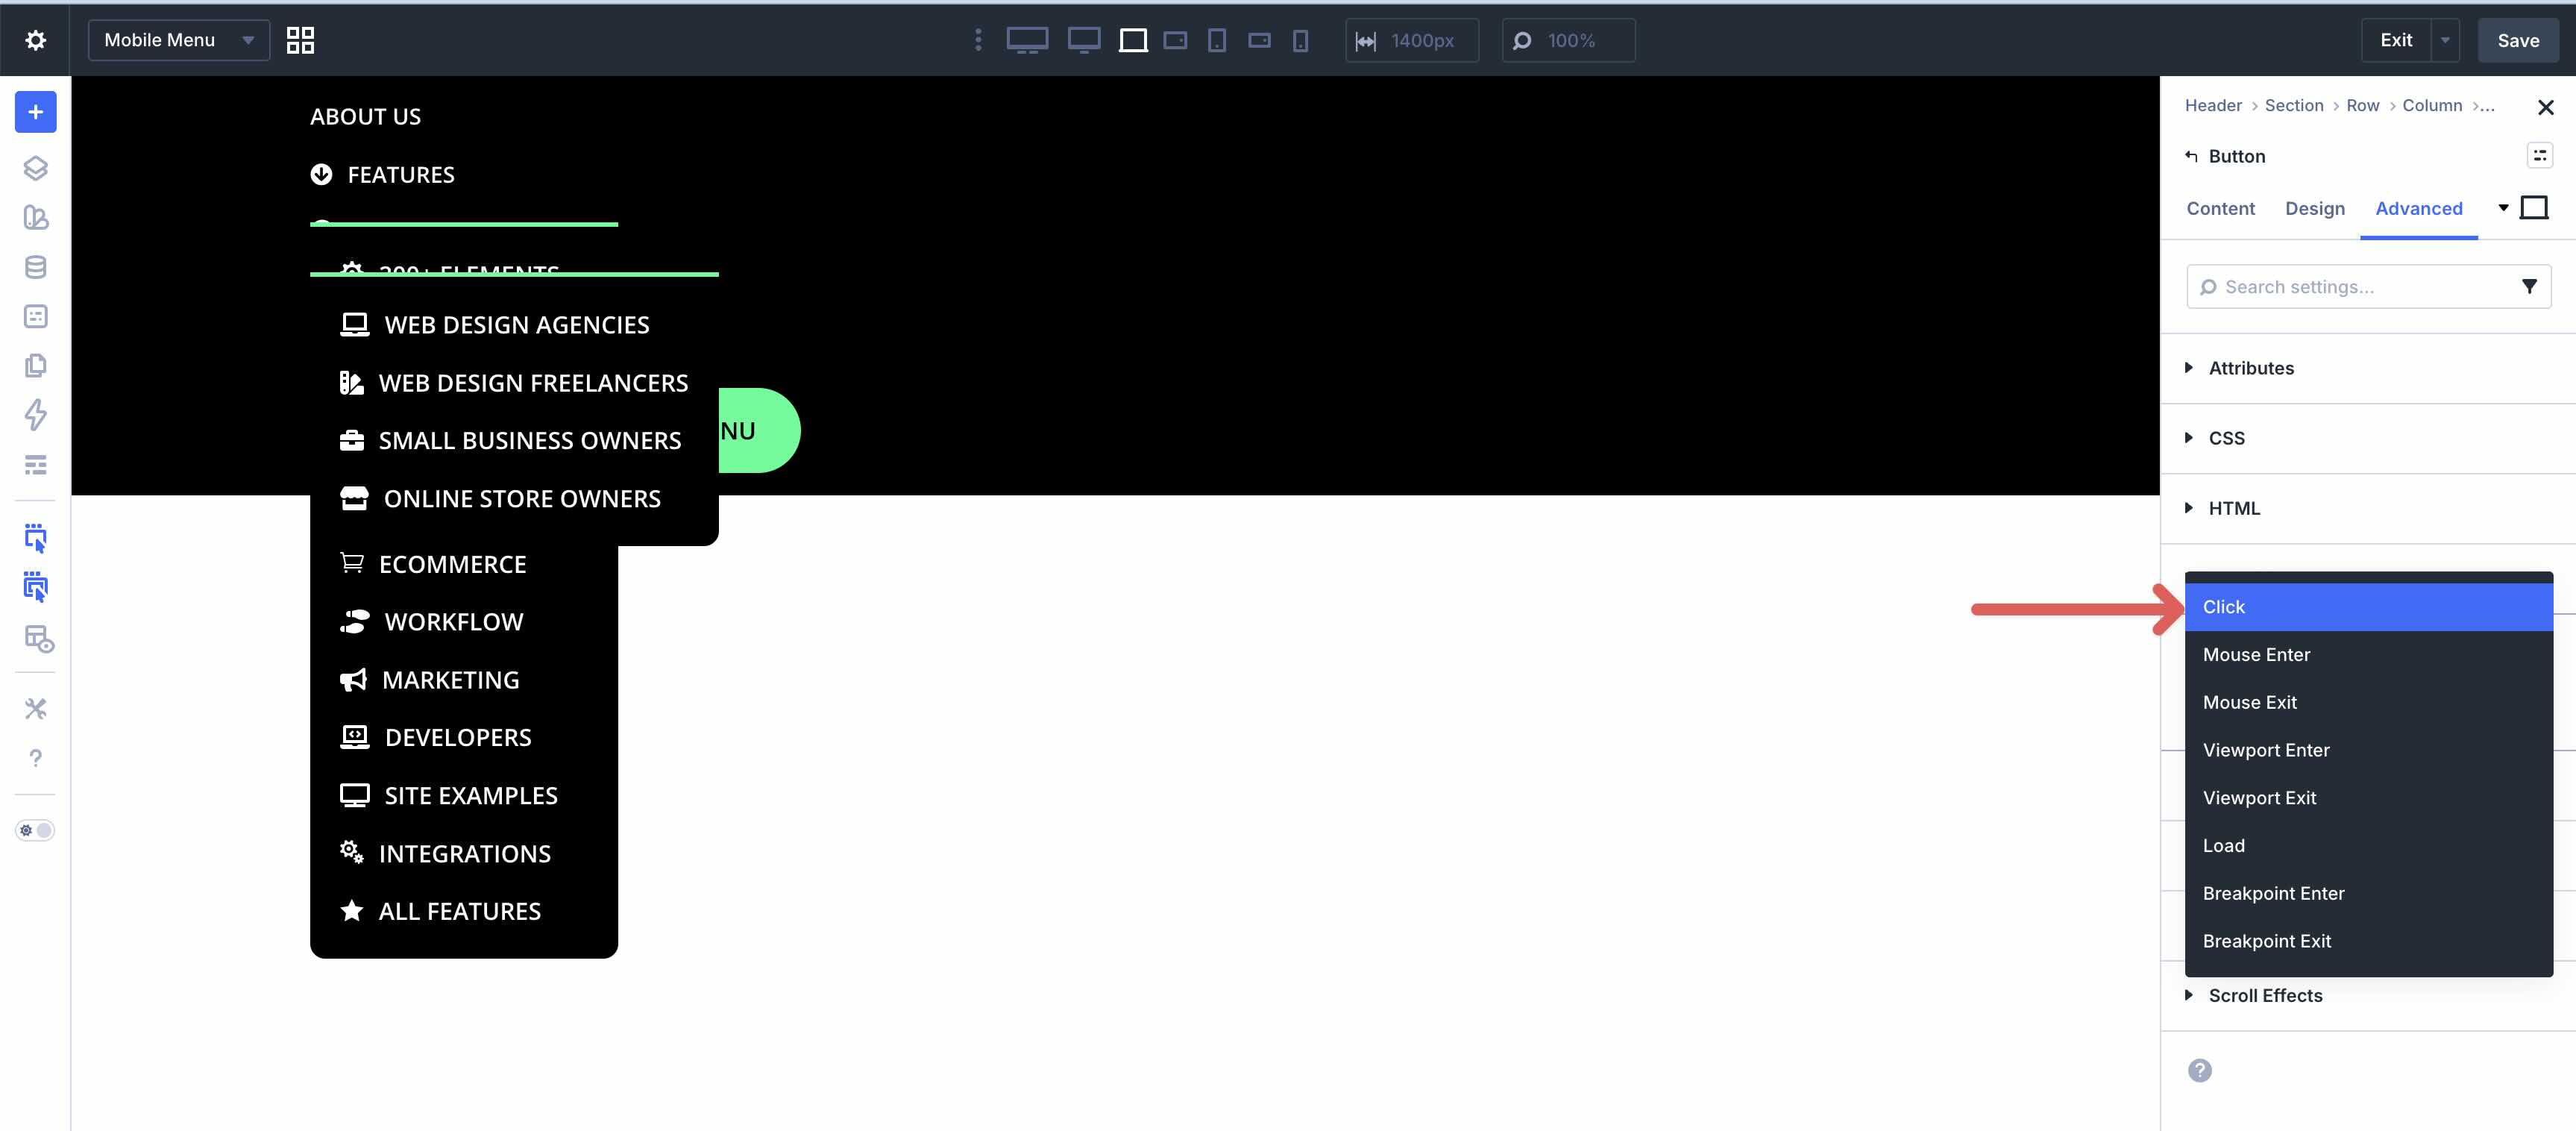This screenshot has height=1131, width=2576.
Task: Open the wrench tools icon in the sidebar
Action: tap(35, 708)
